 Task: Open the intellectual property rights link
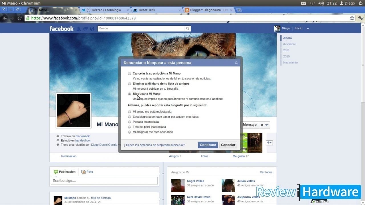click(154, 145)
